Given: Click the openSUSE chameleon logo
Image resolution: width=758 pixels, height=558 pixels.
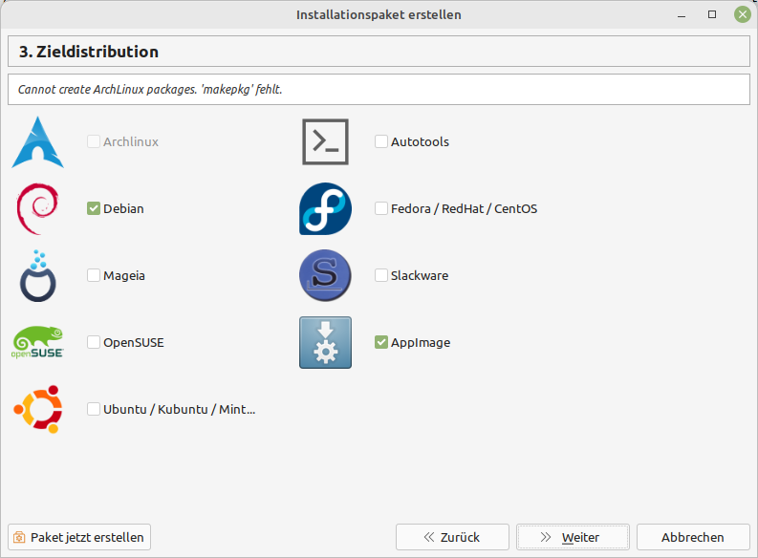Looking at the screenshot, I should pos(38,342).
